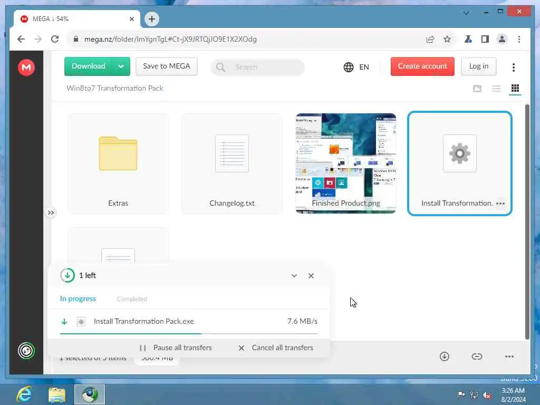This screenshot has width=540, height=405.
Task: Close the transfers panel
Action: click(x=311, y=275)
